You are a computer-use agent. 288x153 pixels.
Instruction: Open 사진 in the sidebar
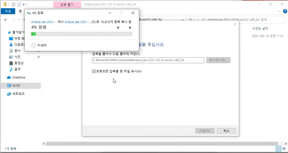[15, 57]
